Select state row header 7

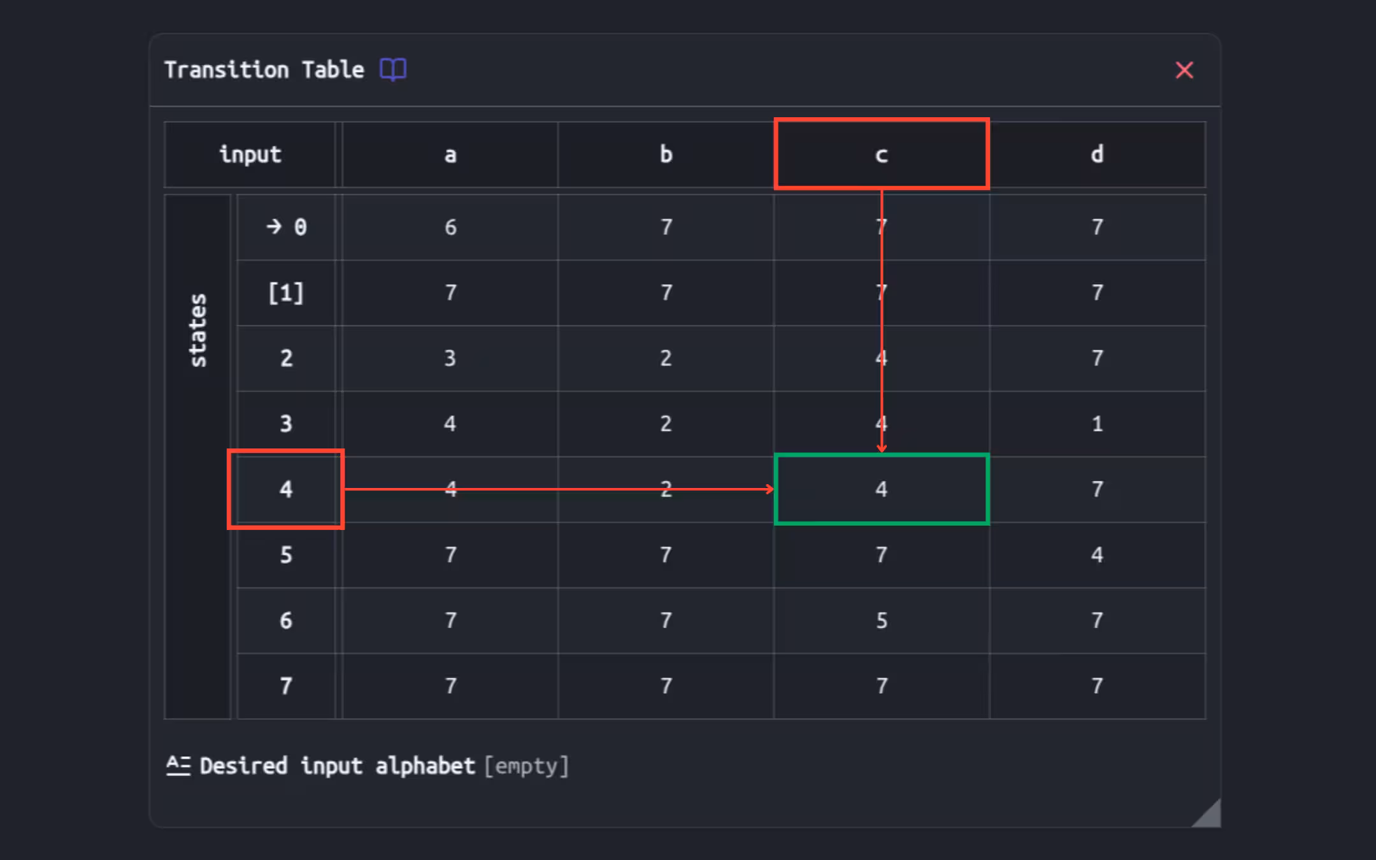click(x=286, y=686)
